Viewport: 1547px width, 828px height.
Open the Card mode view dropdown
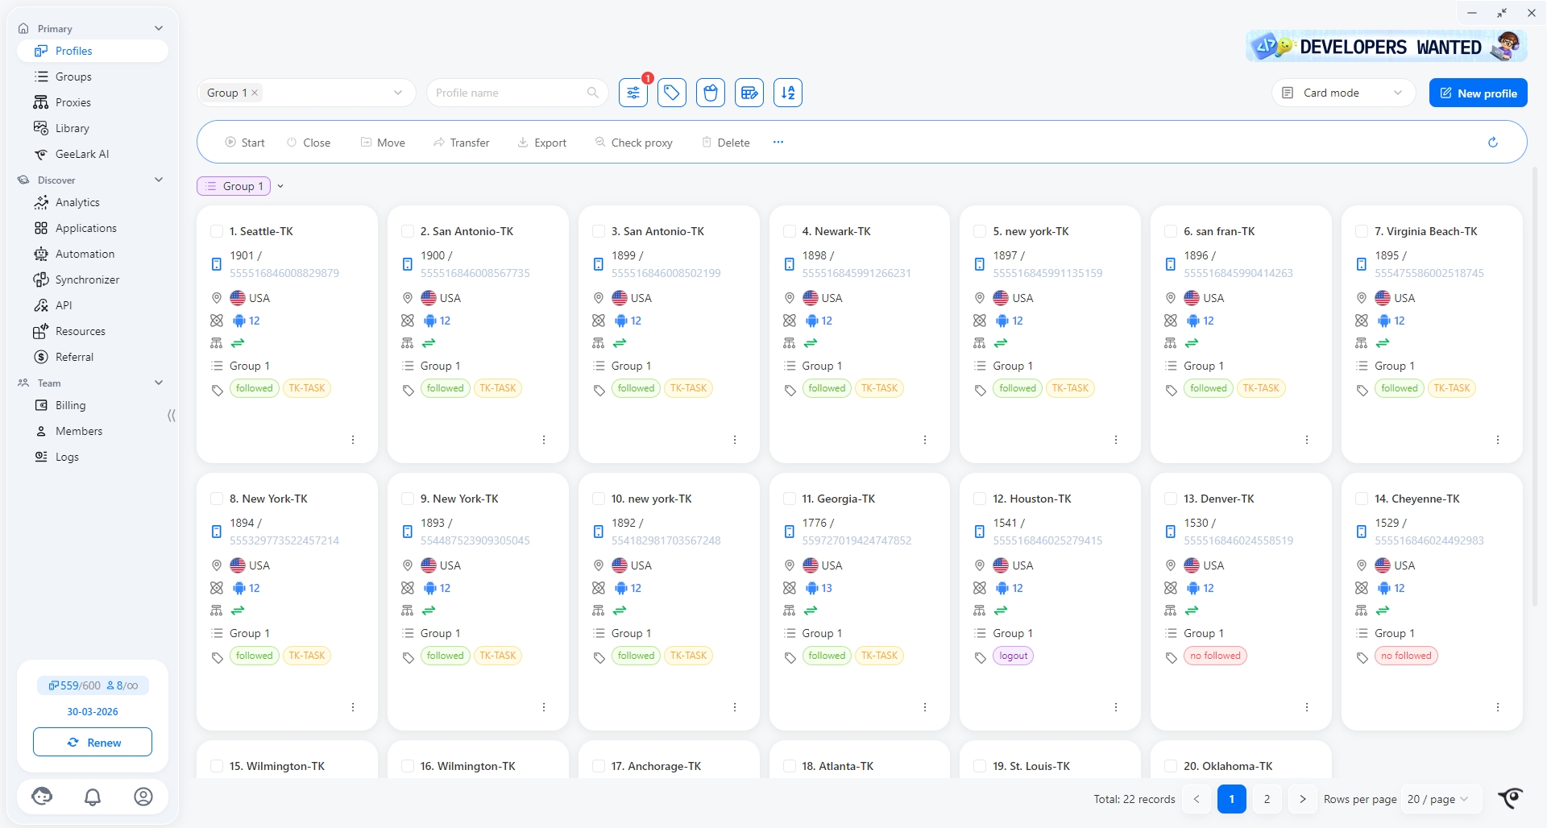pyautogui.click(x=1344, y=93)
